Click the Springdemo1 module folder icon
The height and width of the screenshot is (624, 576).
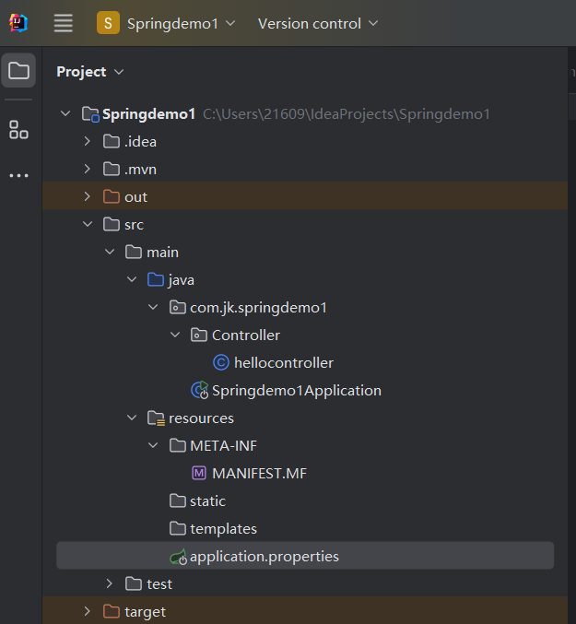pos(90,114)
